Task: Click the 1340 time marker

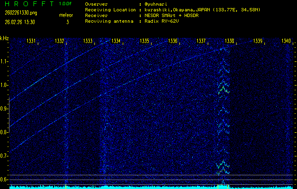Action: (286, 41)
